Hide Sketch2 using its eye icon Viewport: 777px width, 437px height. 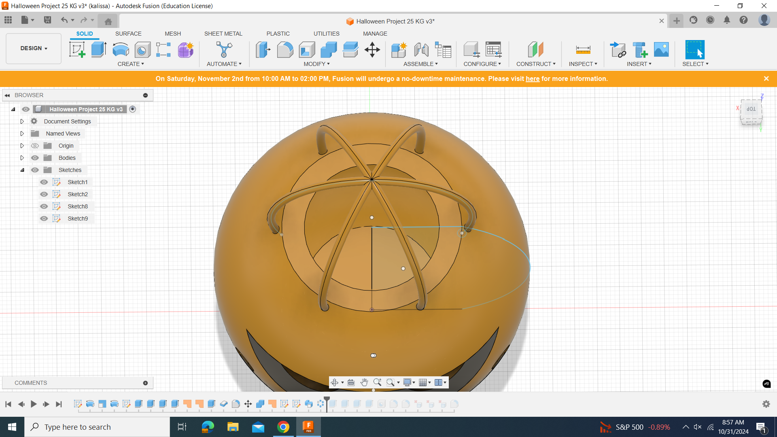44,194
